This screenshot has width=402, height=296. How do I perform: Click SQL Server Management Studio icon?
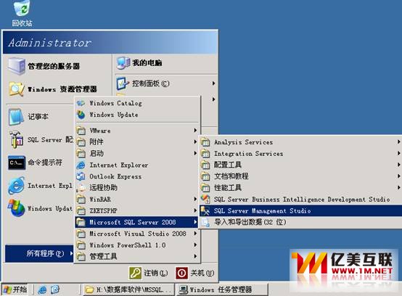[205, 210]
